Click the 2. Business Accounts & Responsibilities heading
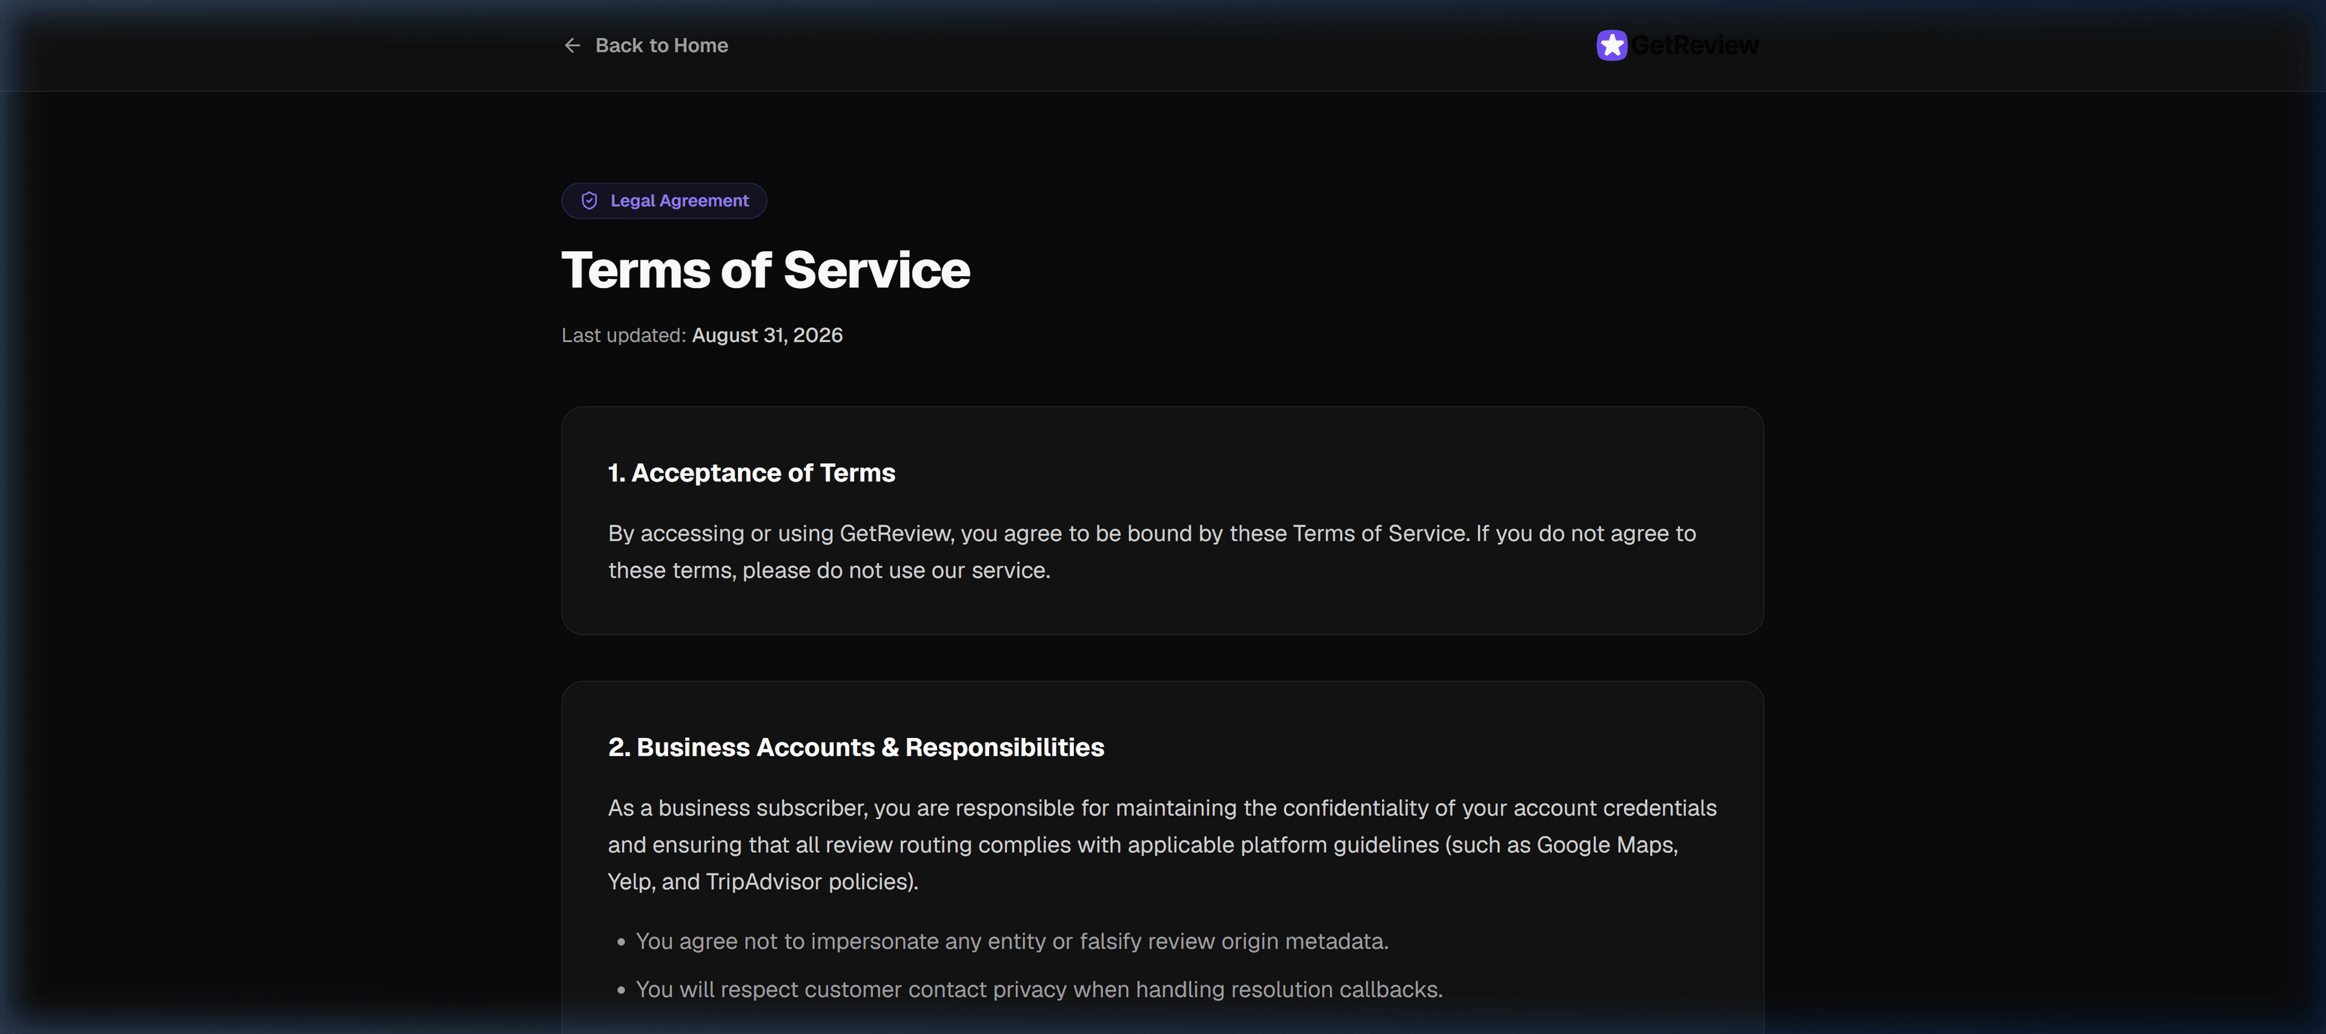 coord(856,747)
